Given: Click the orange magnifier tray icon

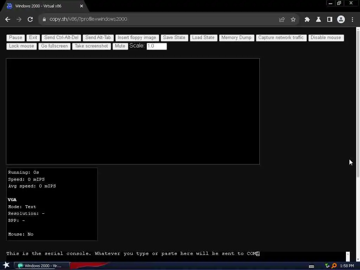Looking at the screenshot, I should pos(334,266).
